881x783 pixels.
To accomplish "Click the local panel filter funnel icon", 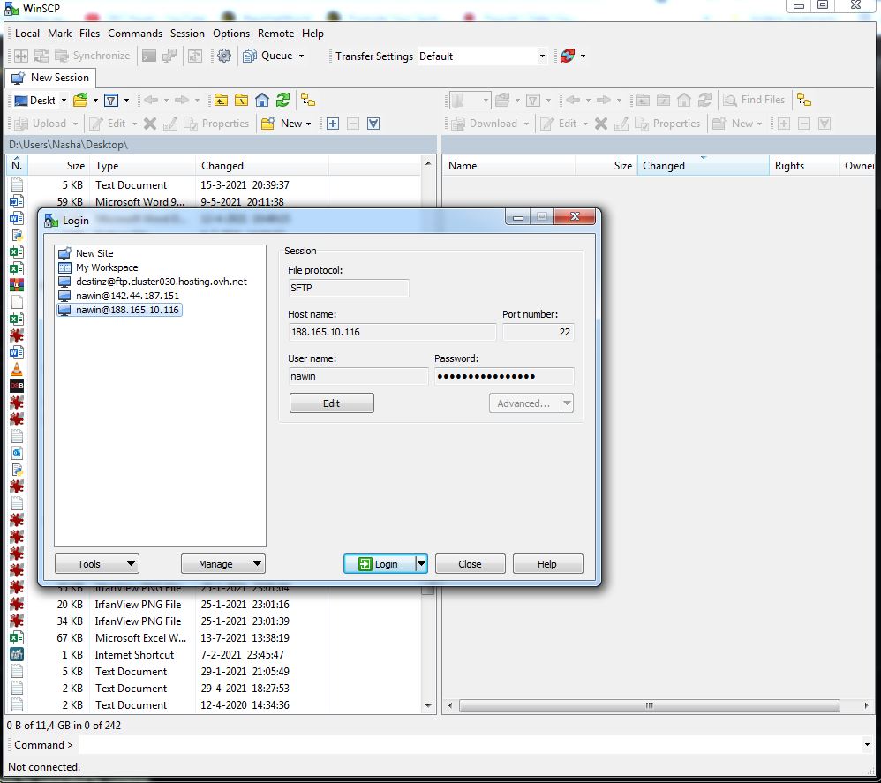I will click(x=111, y=101).
